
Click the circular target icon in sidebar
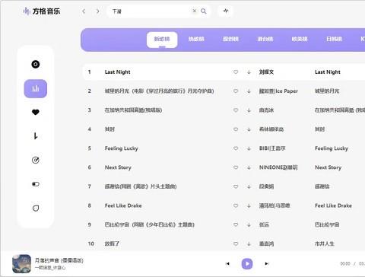pos(36,160)
